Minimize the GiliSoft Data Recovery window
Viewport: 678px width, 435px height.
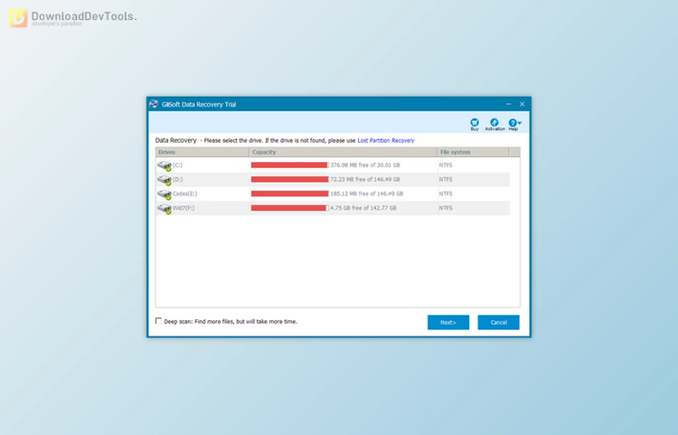point(508,104)
